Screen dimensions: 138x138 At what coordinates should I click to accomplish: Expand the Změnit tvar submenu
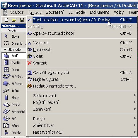[82, 125]
